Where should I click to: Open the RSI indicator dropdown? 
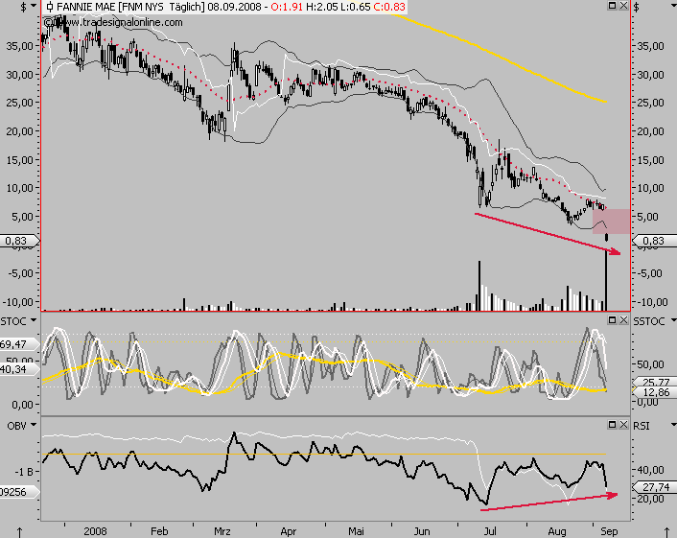click(x=673, y=426)
